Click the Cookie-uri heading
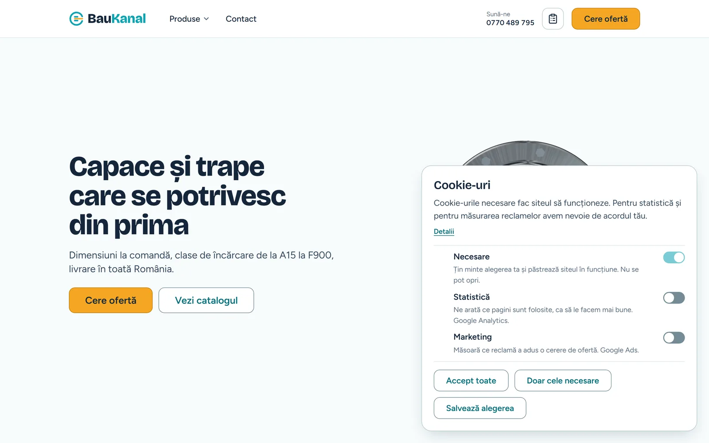This screenshot has height=443, width=709. click(462, 185)
